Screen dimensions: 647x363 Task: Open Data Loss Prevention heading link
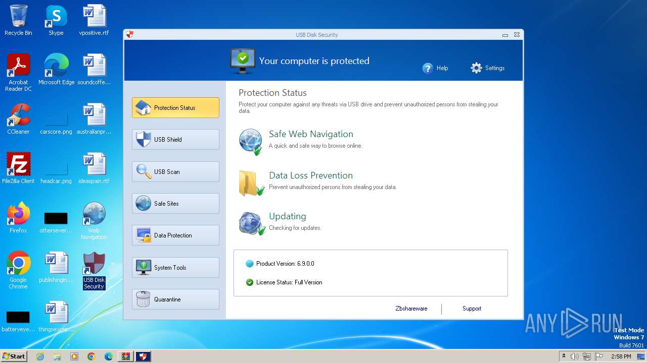[x=311, y=175]
